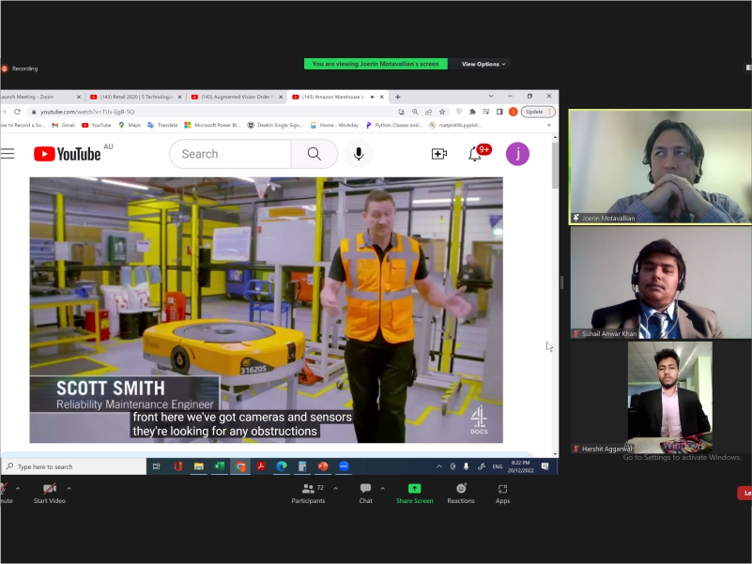The image size is (752, 564).
Task: Click the shared screen's page scrollbar
Action: tap(556, 165)
